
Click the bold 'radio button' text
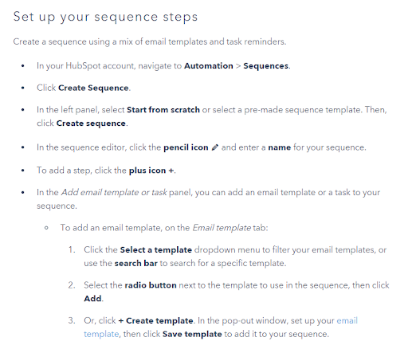click(151, 285)
